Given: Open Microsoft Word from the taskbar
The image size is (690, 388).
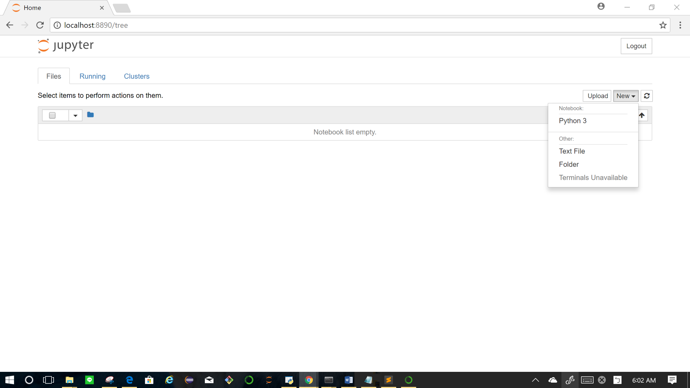Looking at the screenshot, I should click(x=348, y=380).
